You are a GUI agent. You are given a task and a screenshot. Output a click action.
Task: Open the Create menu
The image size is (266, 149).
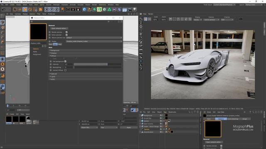[12, 5]
